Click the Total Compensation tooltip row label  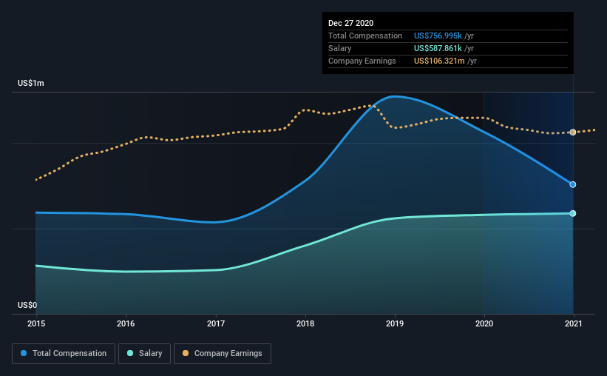tap(365, 36)
